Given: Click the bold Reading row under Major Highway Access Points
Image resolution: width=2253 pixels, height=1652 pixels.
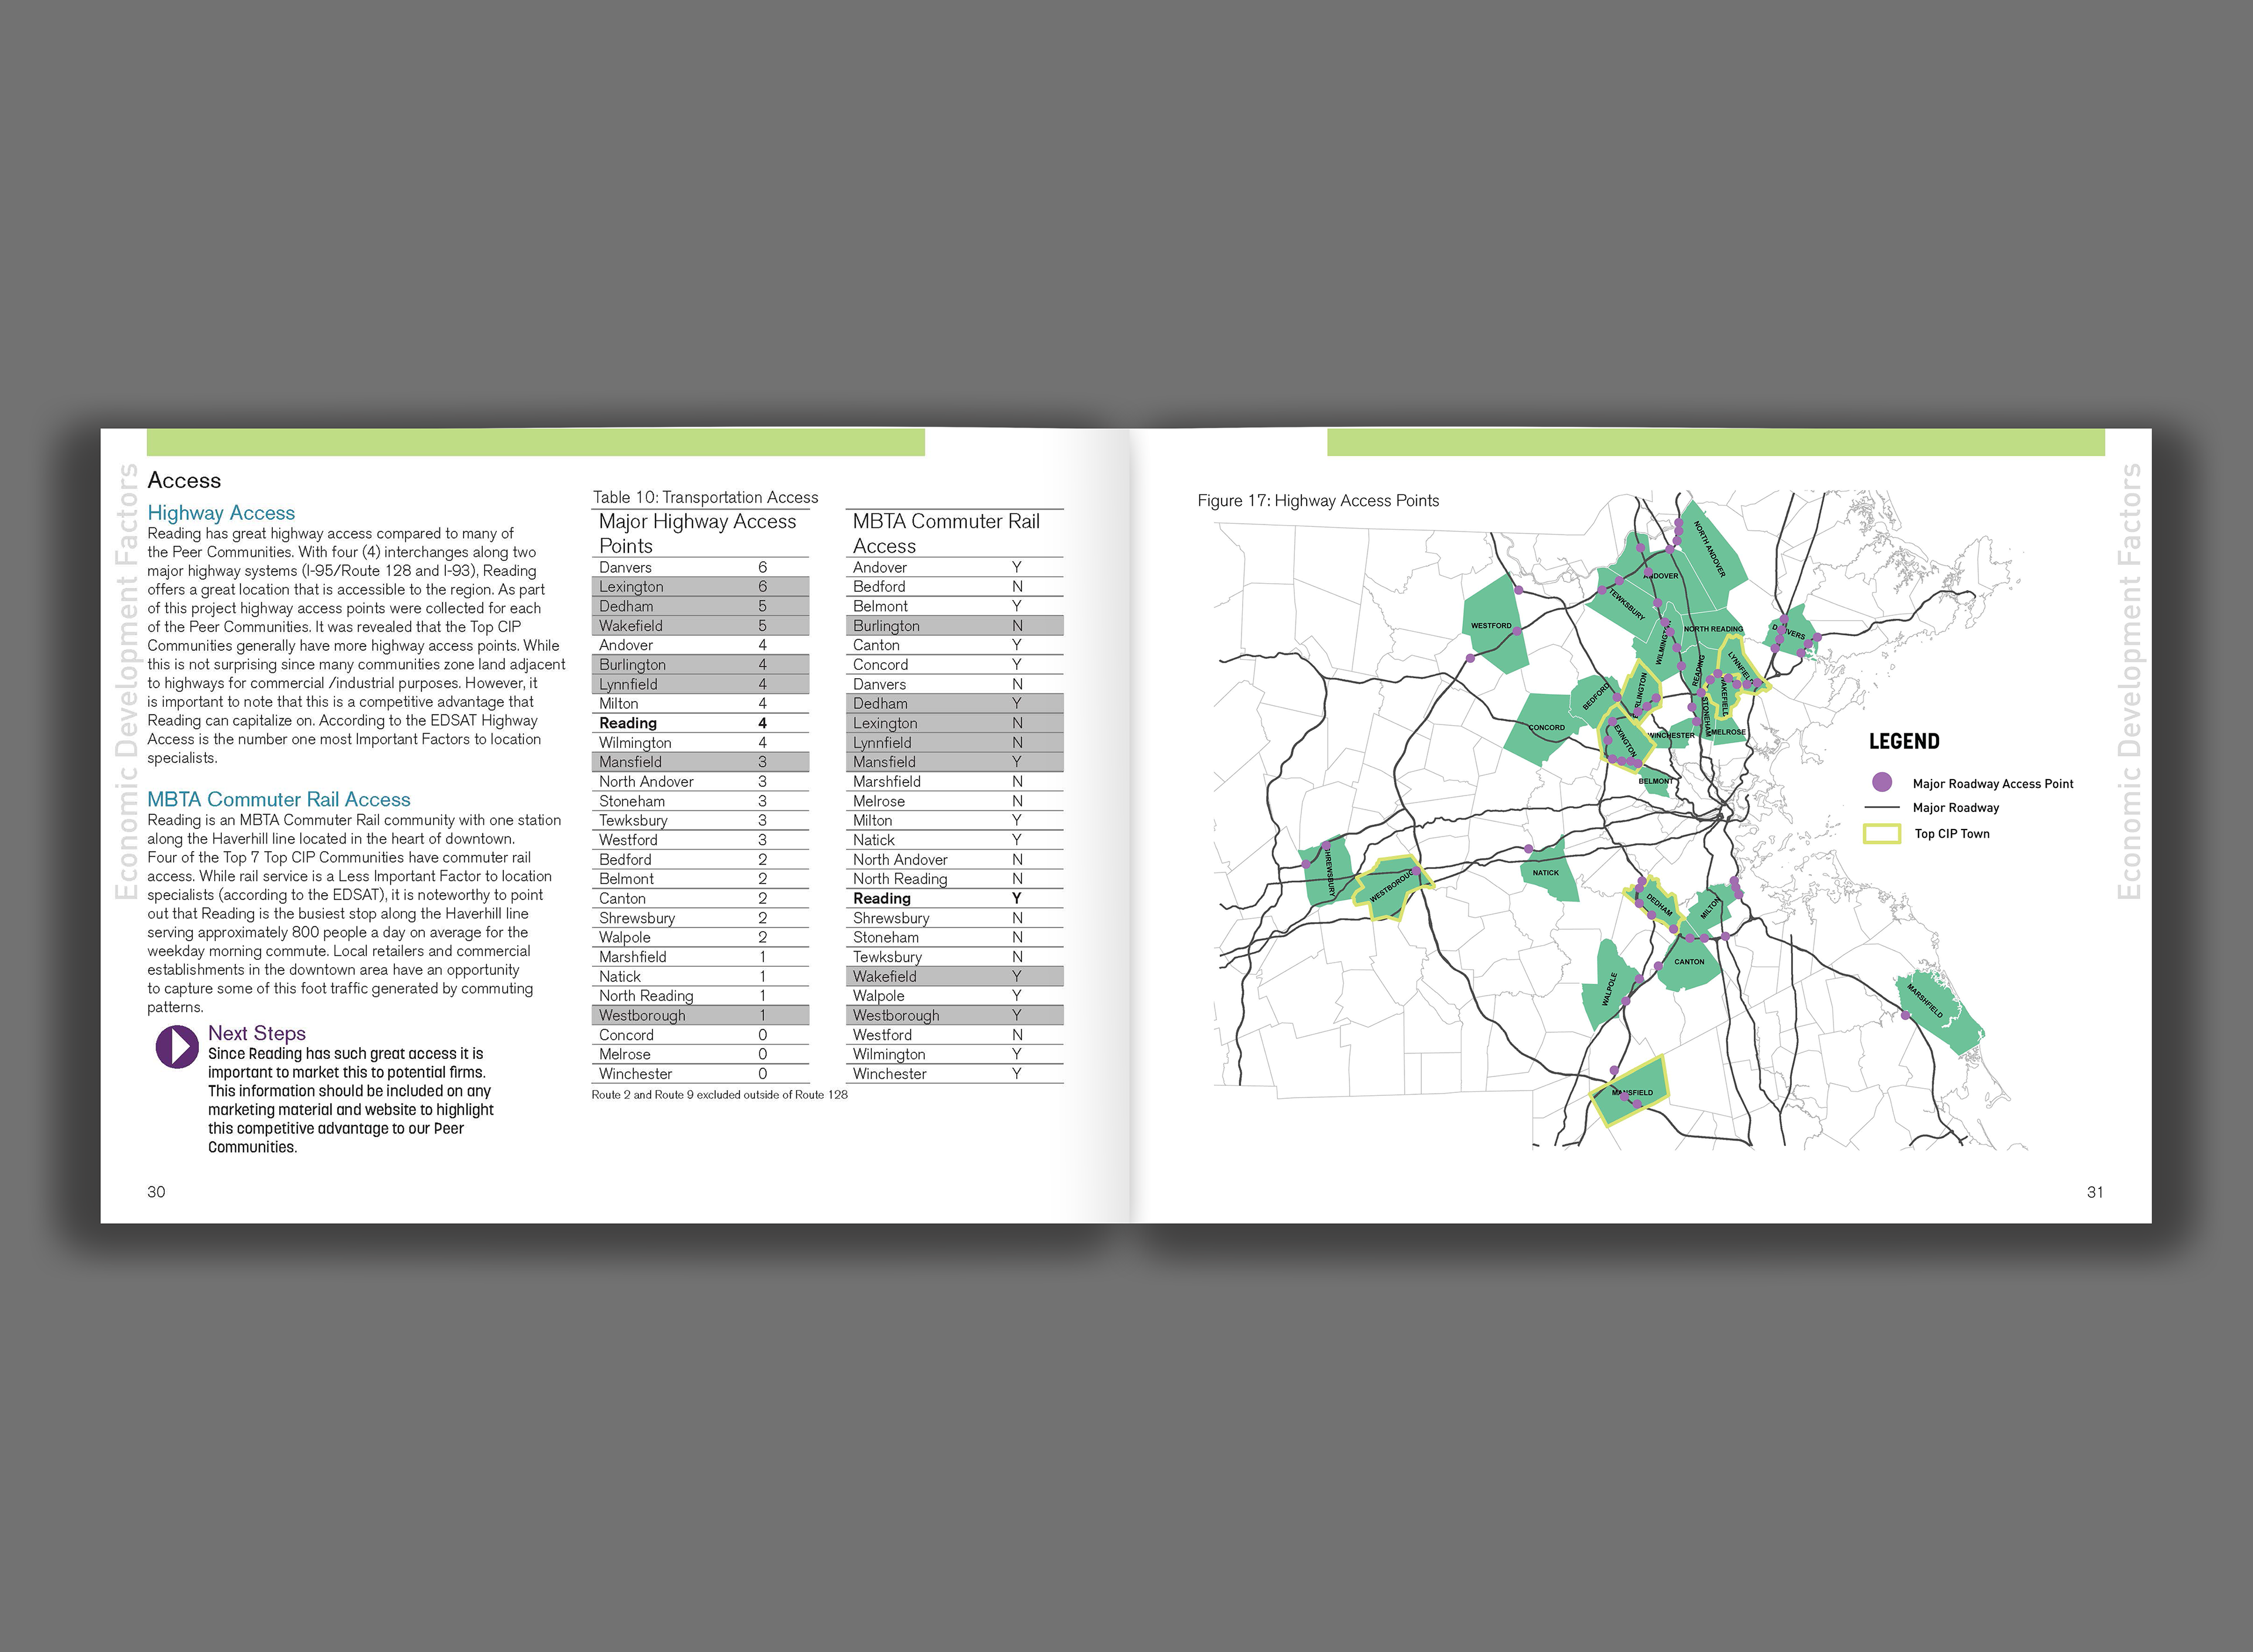Looking at the screenshot, I should point(628,723).
